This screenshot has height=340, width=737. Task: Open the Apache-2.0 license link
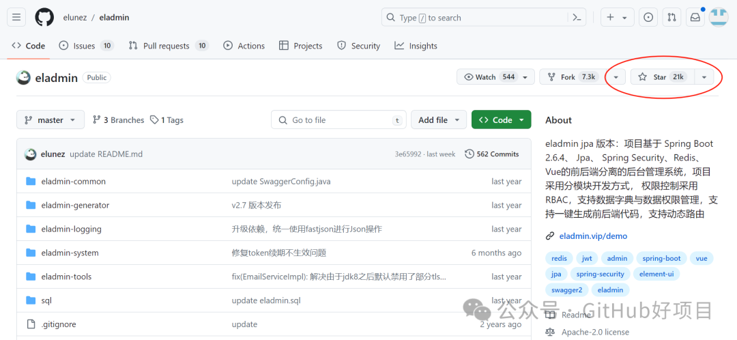point(595,332)
